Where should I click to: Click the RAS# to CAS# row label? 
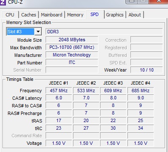pos(27,106)
